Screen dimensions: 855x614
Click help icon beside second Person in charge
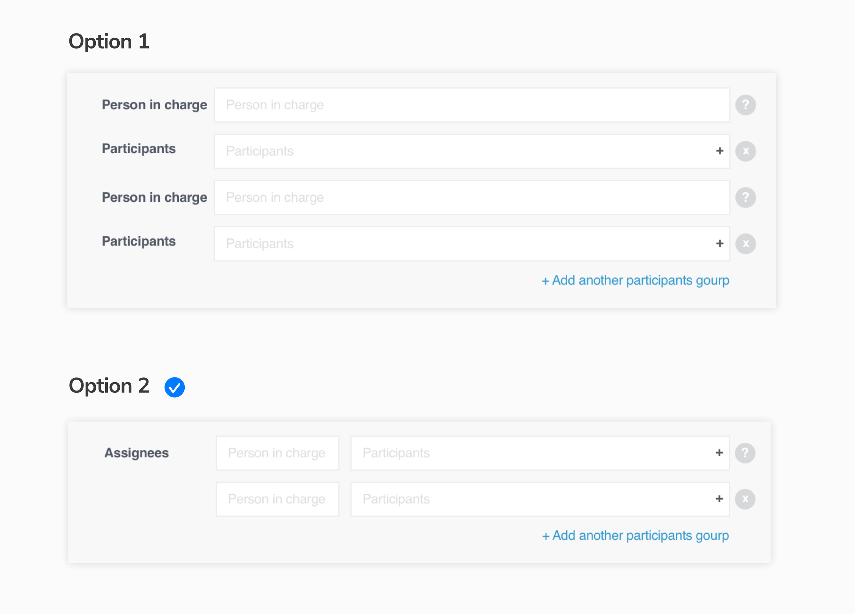coord(745,197)
